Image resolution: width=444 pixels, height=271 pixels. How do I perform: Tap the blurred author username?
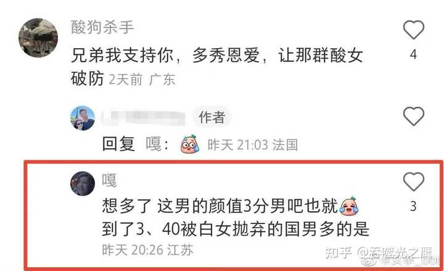(x=143, y=118)
